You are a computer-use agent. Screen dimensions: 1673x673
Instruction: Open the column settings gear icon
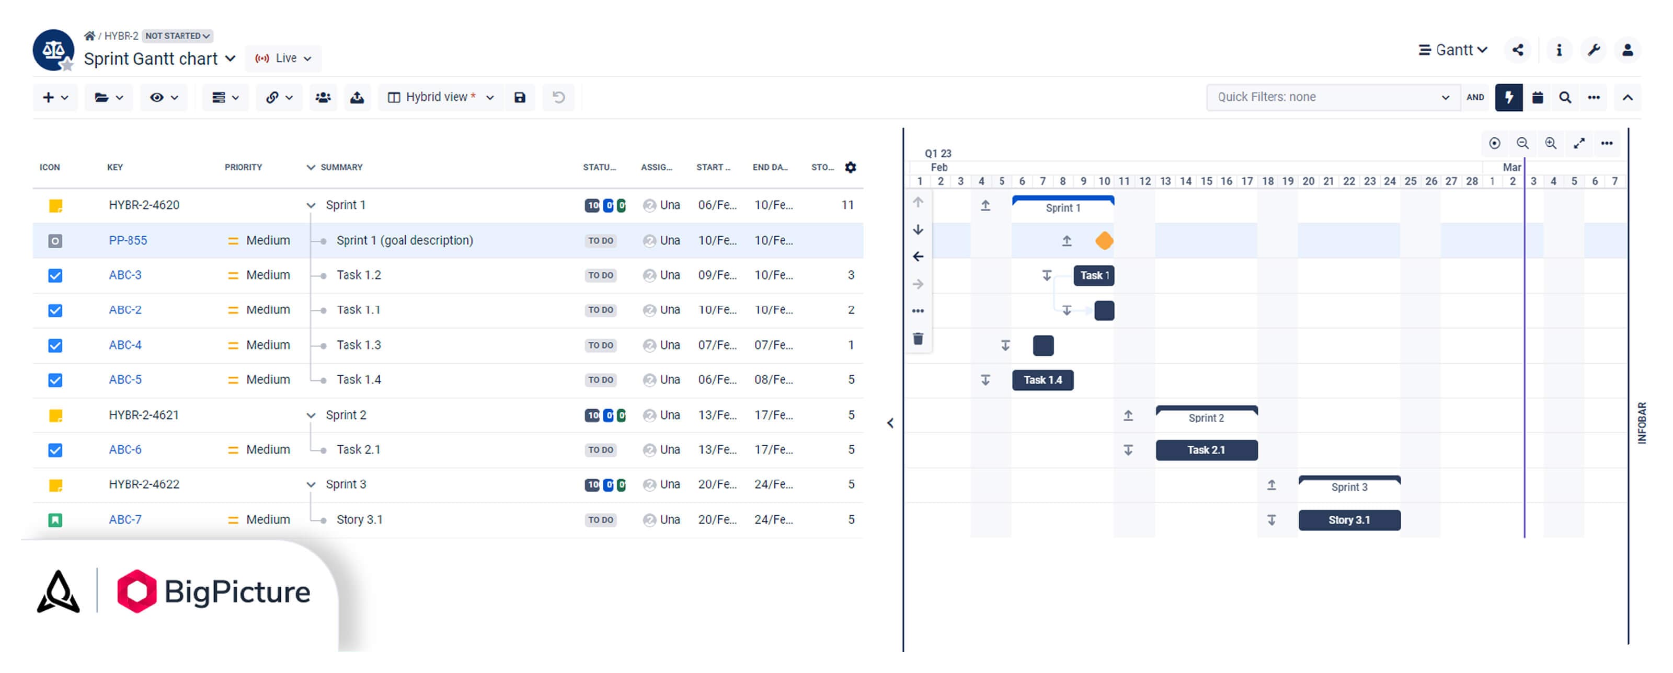click(850, 167)
